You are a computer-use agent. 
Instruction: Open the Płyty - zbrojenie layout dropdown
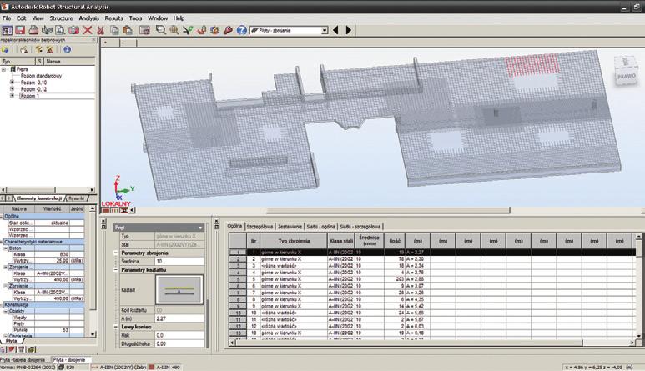coord(325,30)
